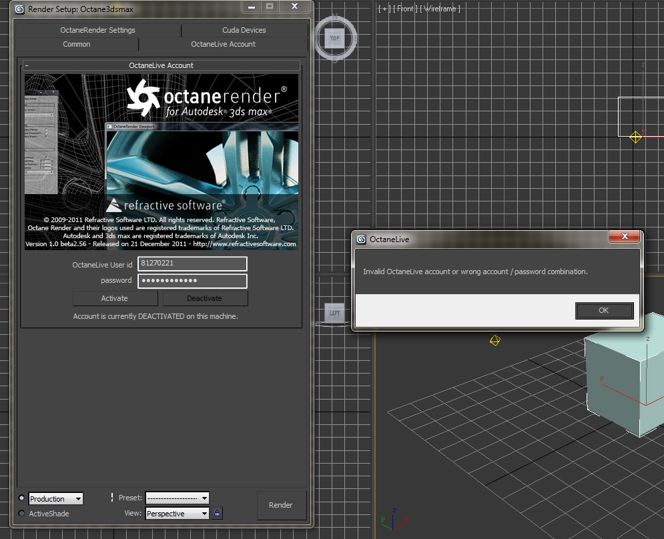Screen dimensions: 664x539
Task: Open the View Perspective dropdown
Action: pyautogui.click(x=177, y=513)
